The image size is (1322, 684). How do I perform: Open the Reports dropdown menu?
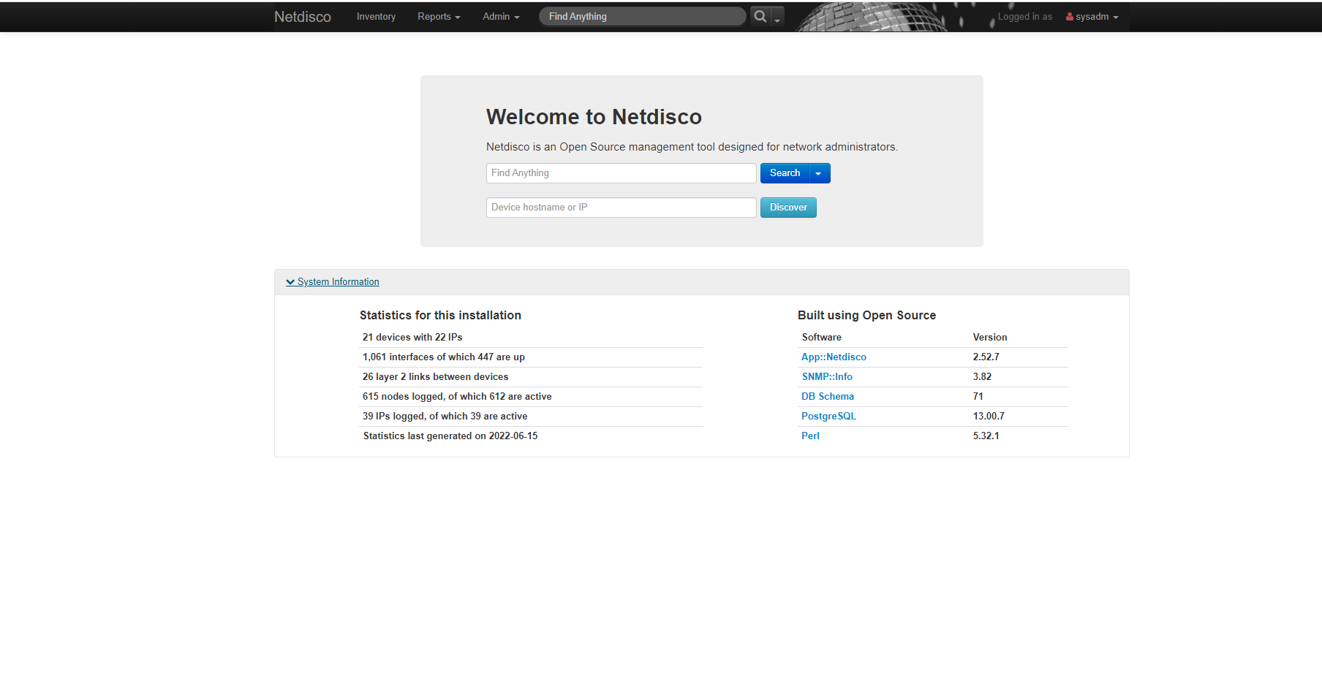coord(438,16)
